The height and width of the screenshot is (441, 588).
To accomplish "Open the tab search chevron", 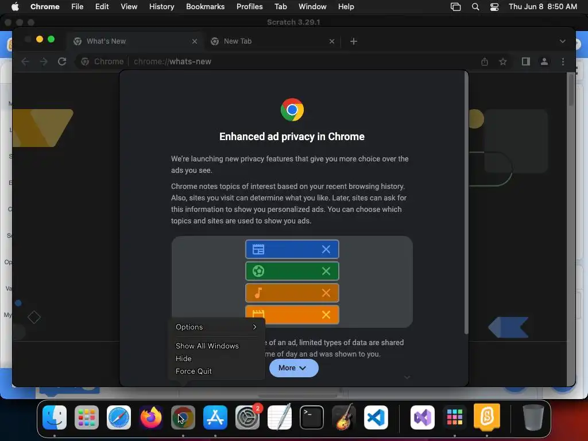I will pos(563,41).
